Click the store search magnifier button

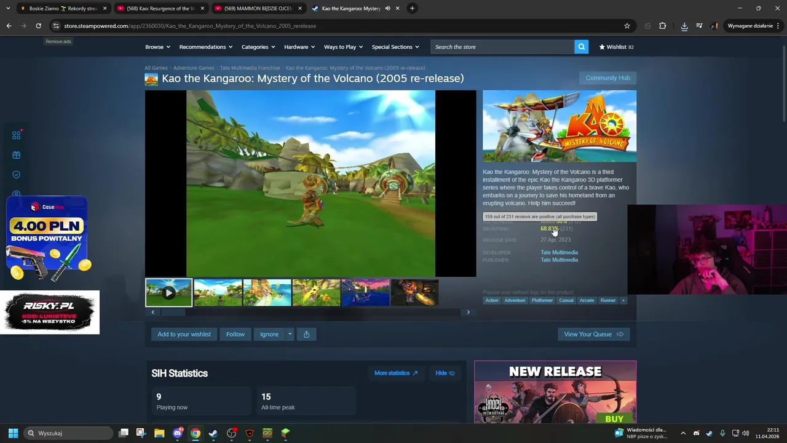[x=581, y=47]
